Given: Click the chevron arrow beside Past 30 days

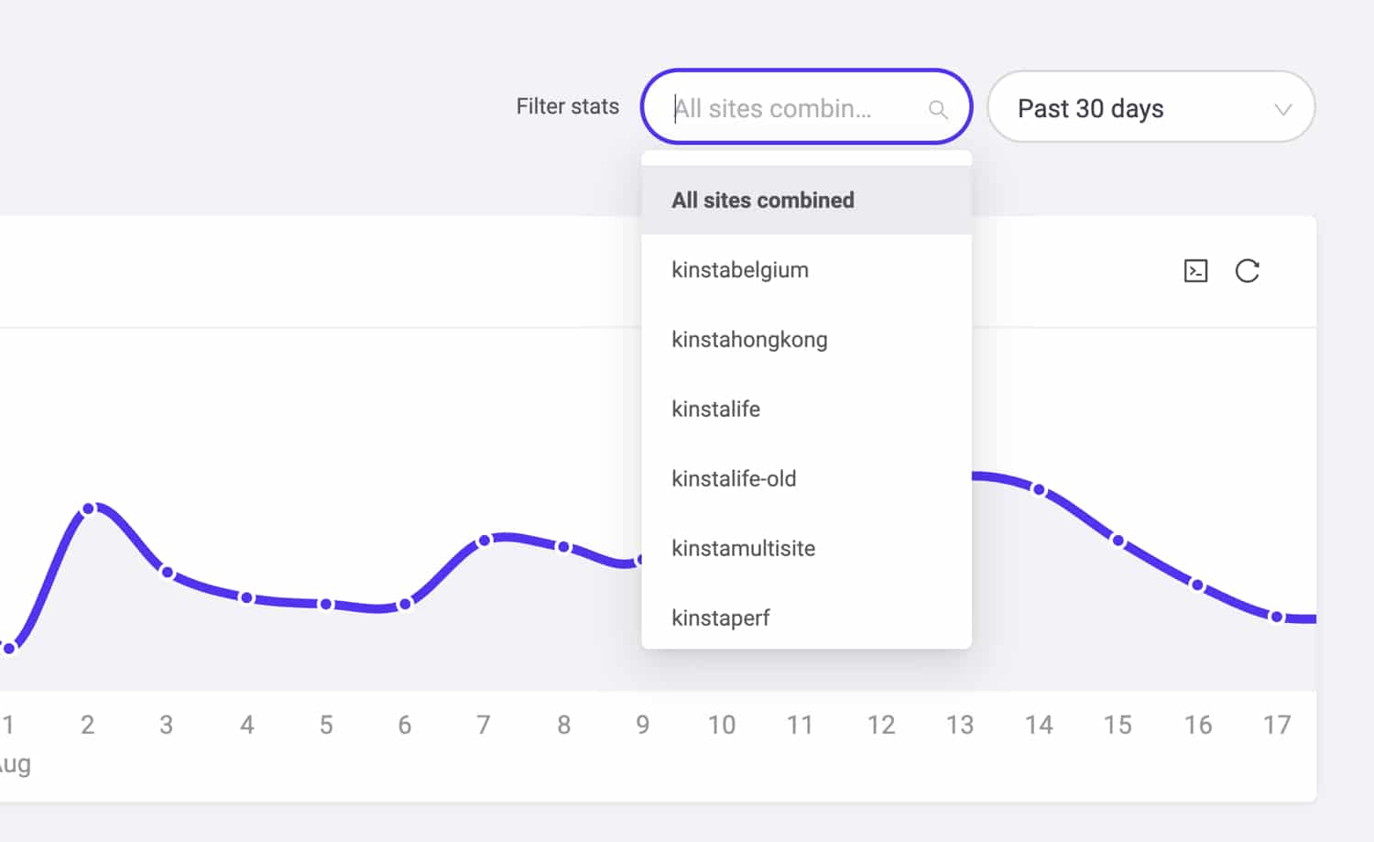Looking at the screenshot, I should coord(1282,109).
